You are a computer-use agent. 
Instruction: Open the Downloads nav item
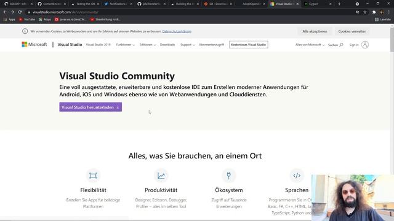pyautogui.click(x=167, y=45)
